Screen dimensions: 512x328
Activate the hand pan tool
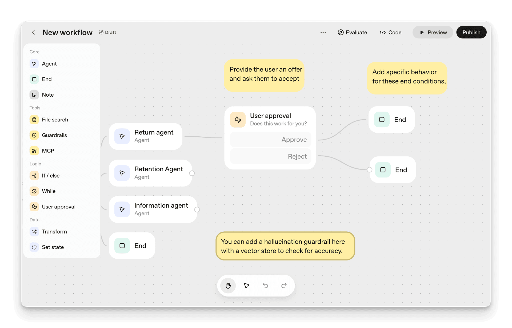pyautogui.click(x=228, y=285)
